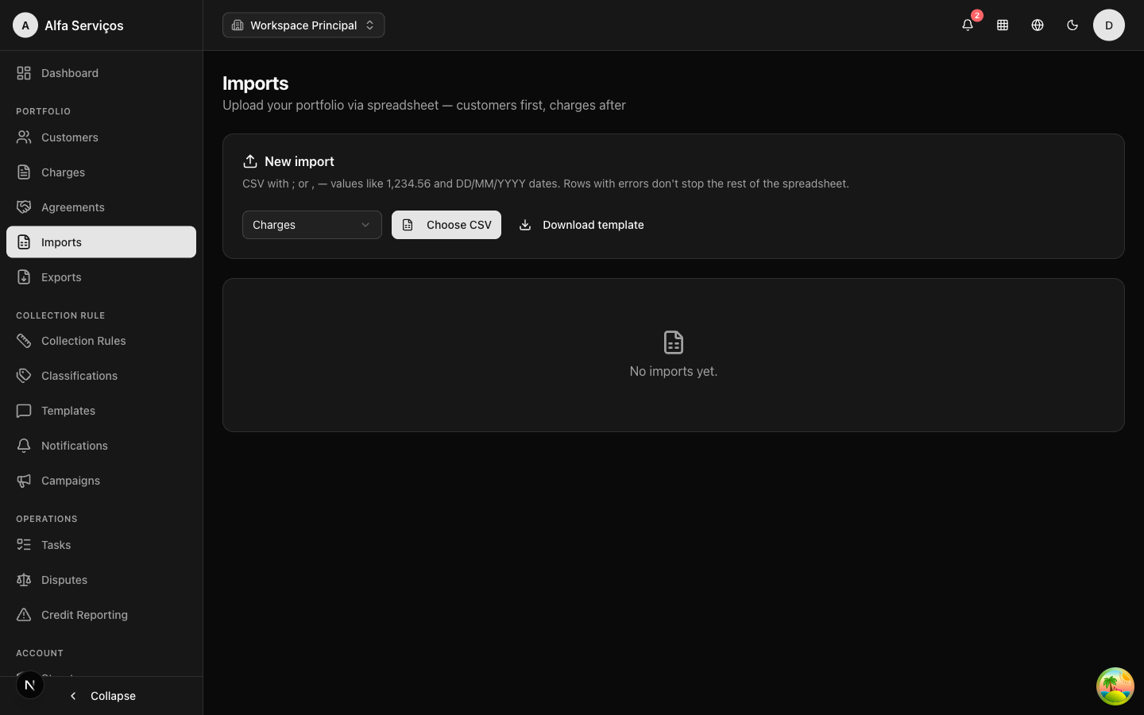Click the grid apps icon in header

point(1003,25)
